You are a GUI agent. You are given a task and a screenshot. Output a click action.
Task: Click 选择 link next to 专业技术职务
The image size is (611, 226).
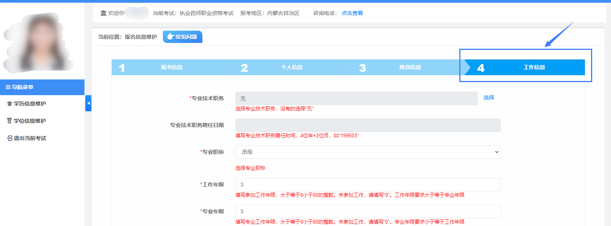click(488, 98)
